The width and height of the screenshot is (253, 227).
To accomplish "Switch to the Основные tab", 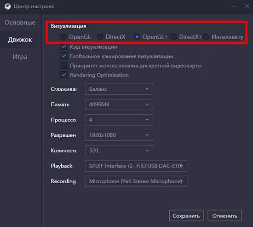I will coord(20,23).
